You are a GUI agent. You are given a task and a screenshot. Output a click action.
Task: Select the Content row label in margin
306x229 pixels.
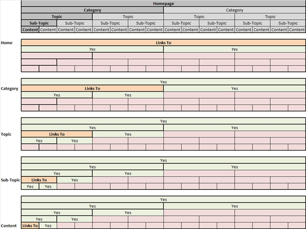[x=9, y=225]
